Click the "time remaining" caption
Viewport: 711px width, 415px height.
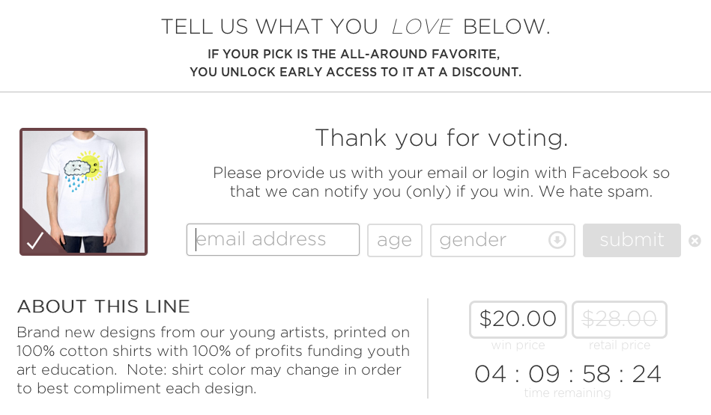(x=567, y=393)
